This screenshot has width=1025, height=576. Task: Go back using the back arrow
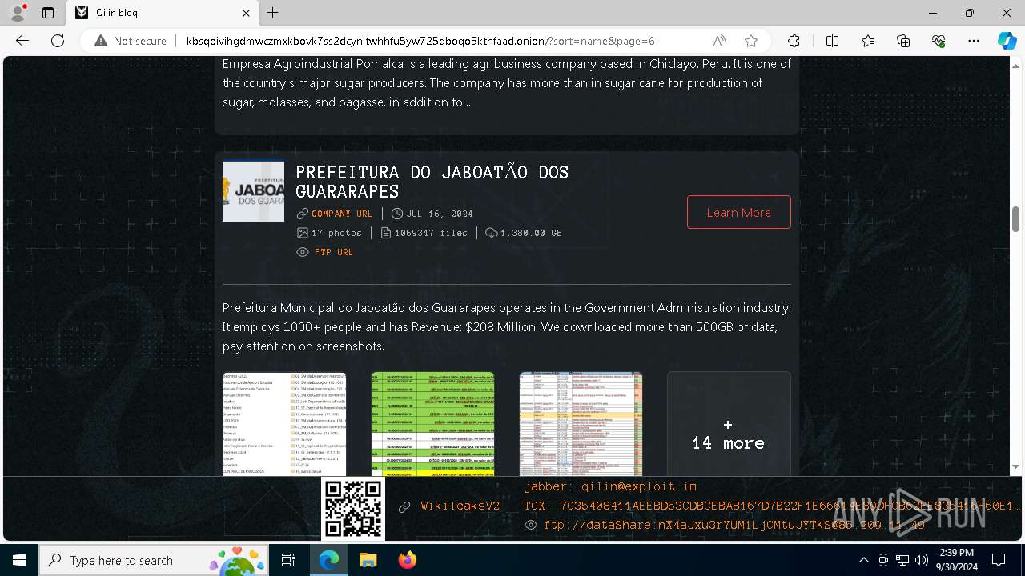click(x=22, y=41)
